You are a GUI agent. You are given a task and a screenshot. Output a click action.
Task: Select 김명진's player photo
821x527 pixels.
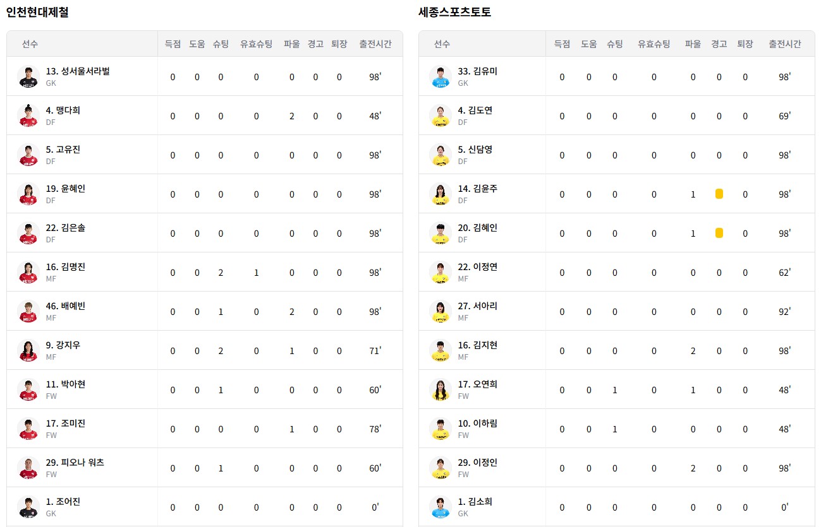(28, 272)
